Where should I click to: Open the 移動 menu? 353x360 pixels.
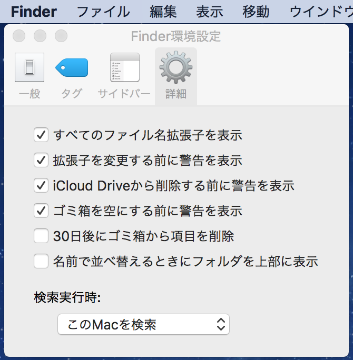click(256, 12)
